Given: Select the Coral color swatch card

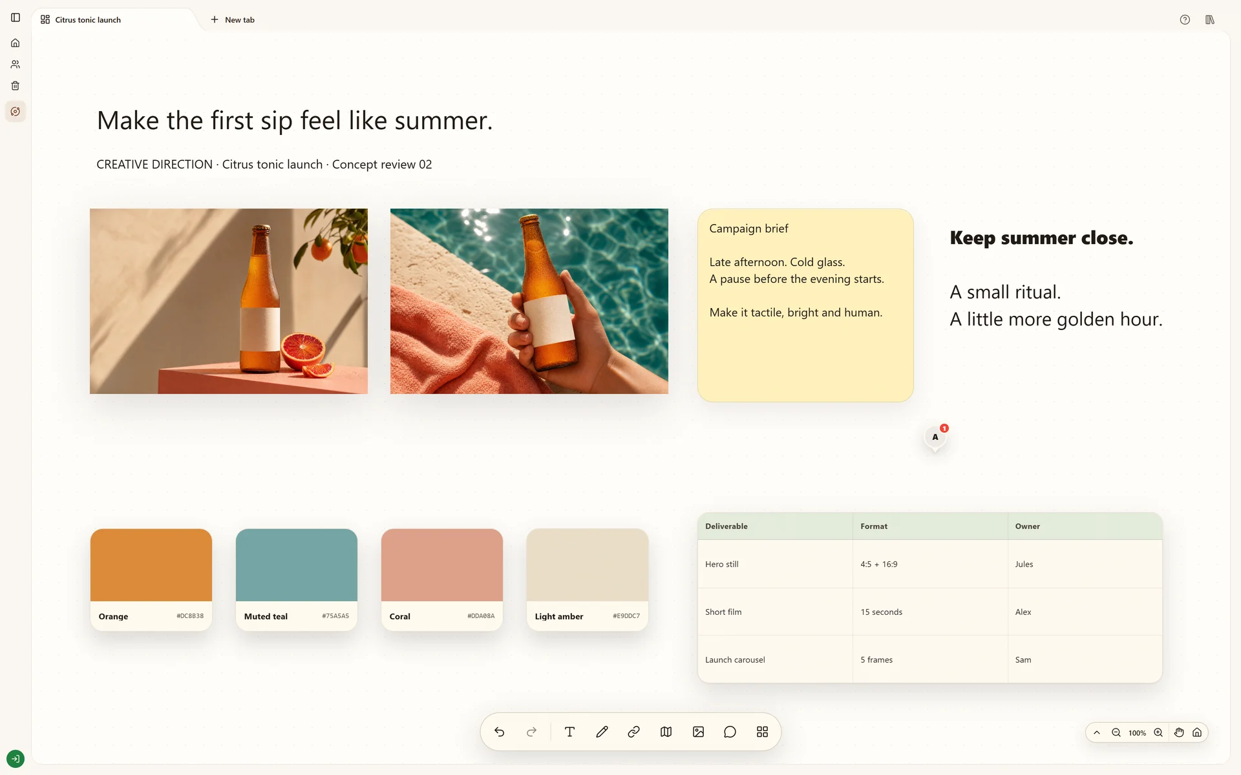Looking at the screenshot, I should click(442, 579).
